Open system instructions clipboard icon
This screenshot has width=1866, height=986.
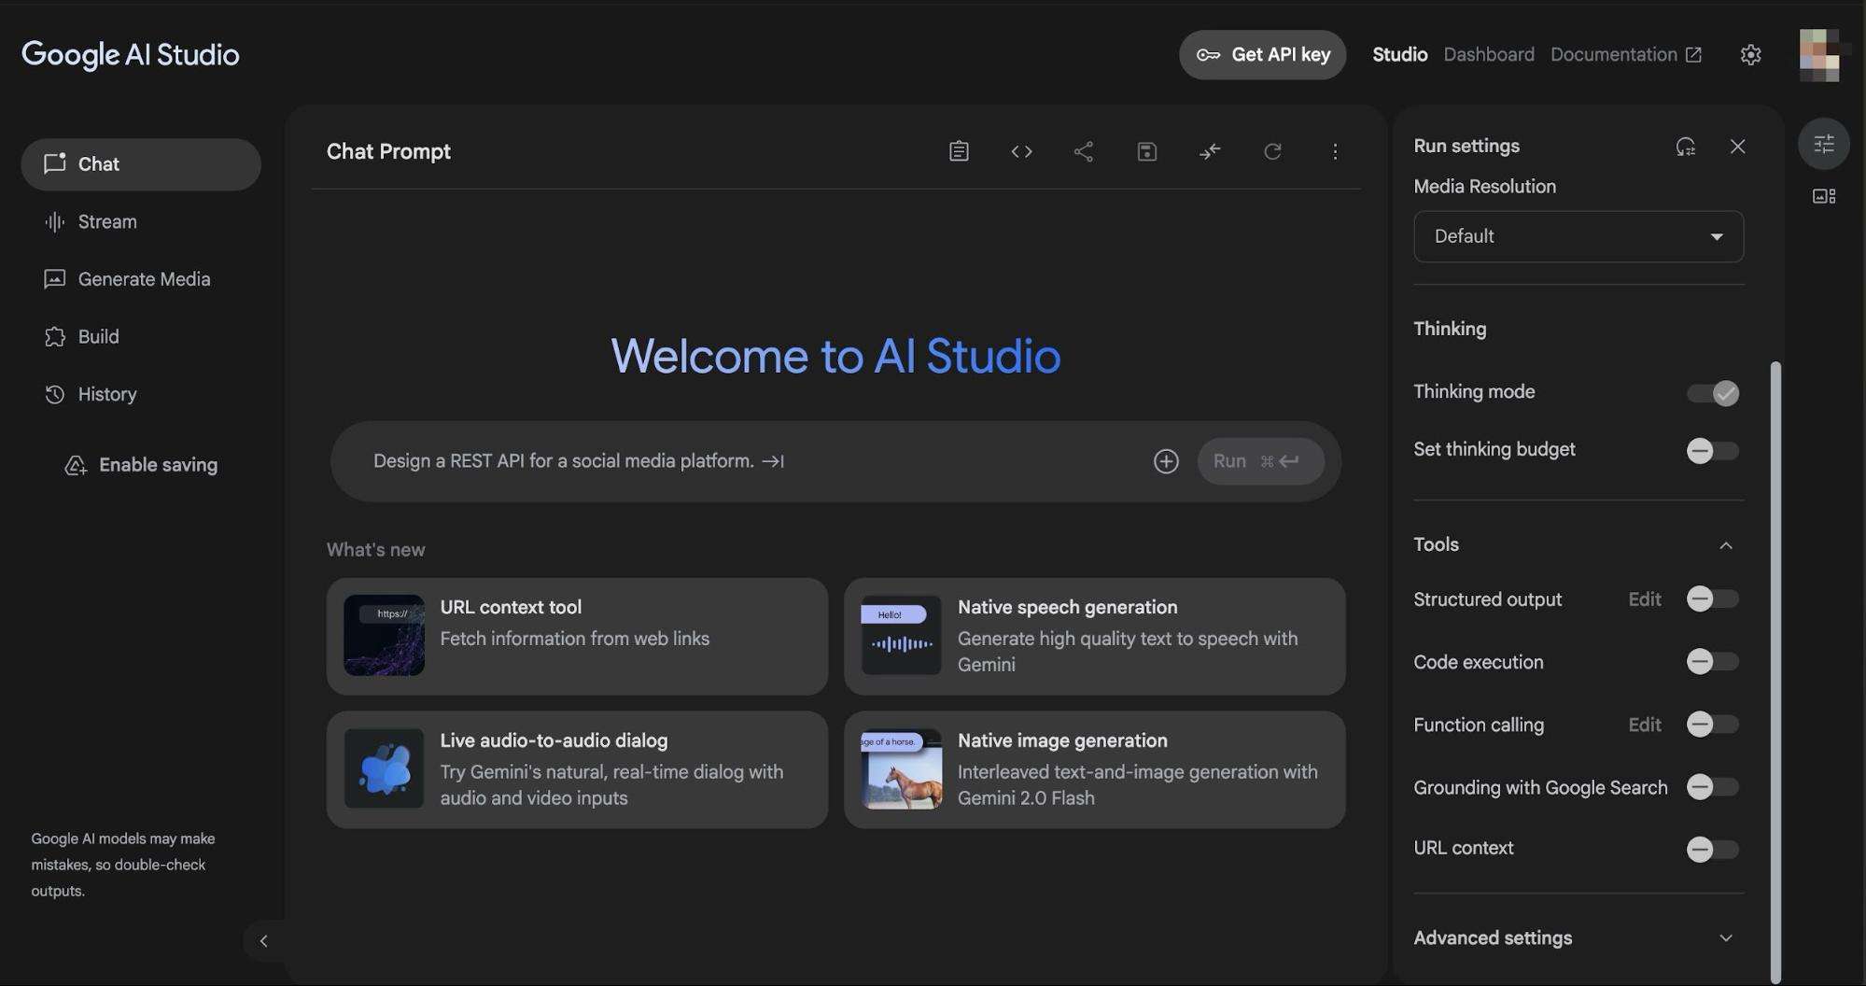959,151
